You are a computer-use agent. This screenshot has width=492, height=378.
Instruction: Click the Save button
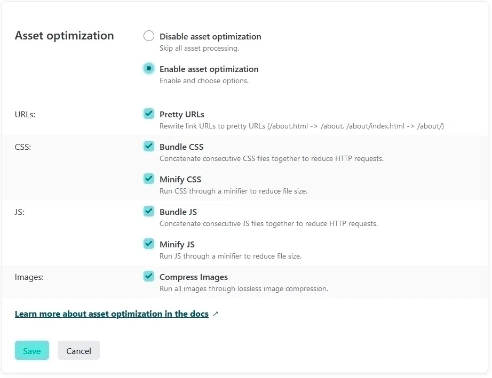pos(31,350)
